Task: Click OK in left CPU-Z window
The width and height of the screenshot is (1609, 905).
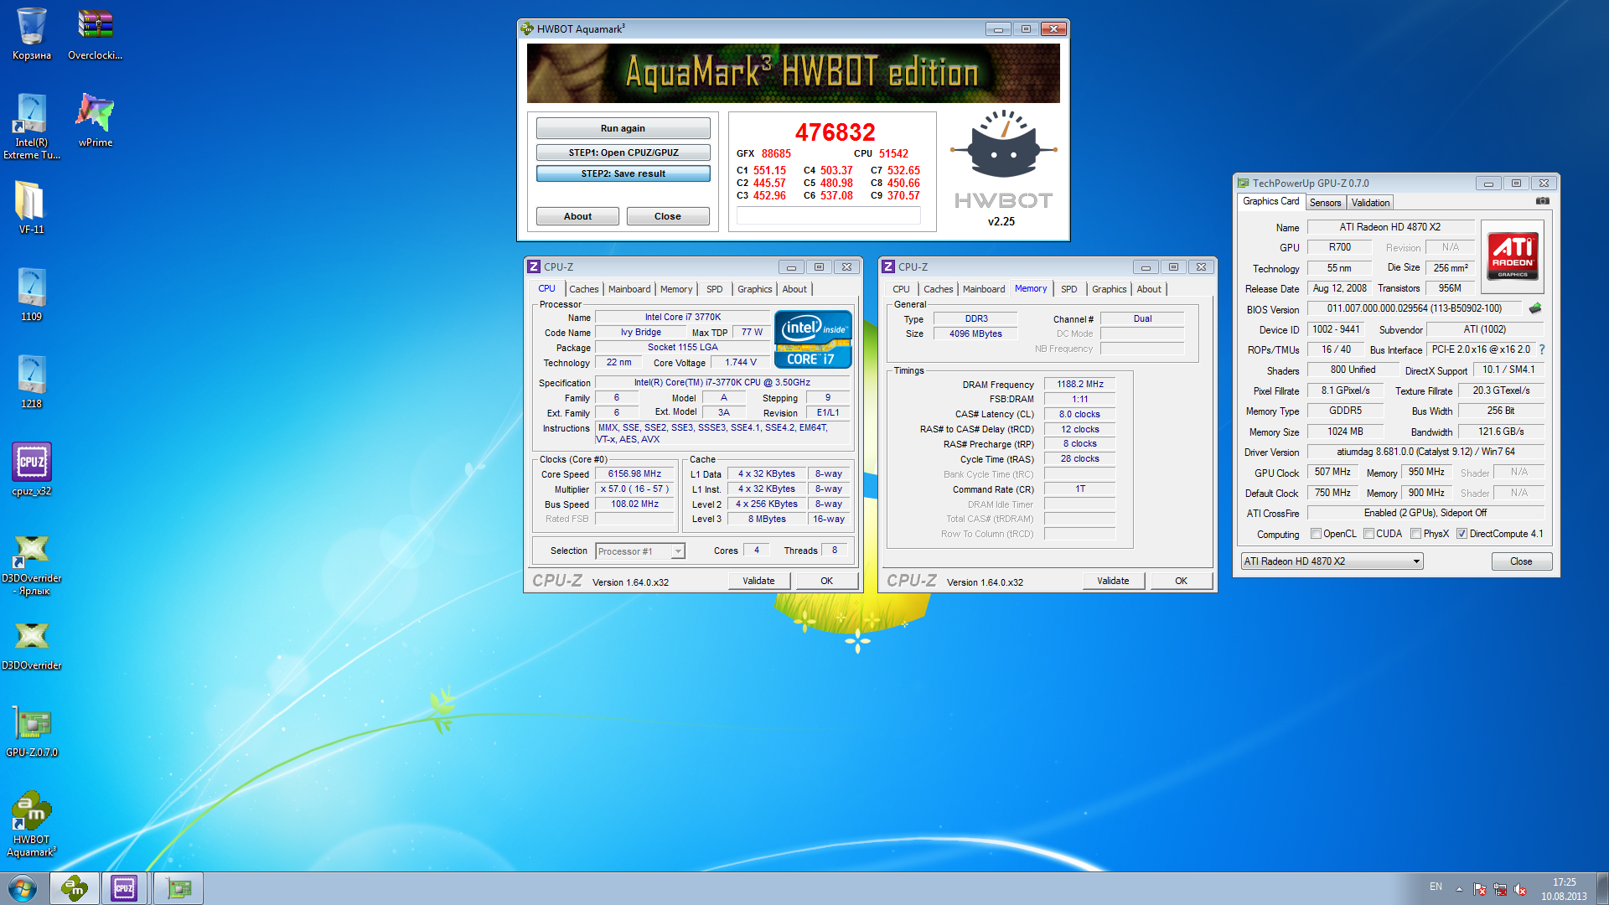Action: pyautogui.click(x=826, y=581)
